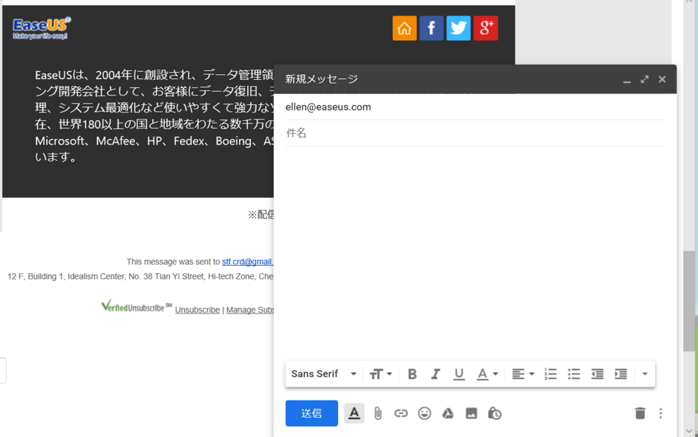The image size is (698, 437).
Task: Expand more formatting options arrow
Action: pos(645,374)
